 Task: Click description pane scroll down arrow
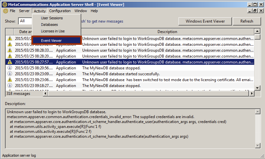257,145
